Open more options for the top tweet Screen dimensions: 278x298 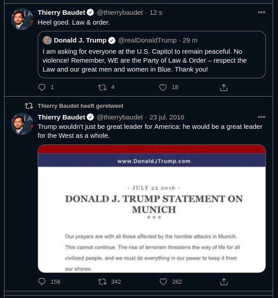pyautogui.click(x=261, y=13)
